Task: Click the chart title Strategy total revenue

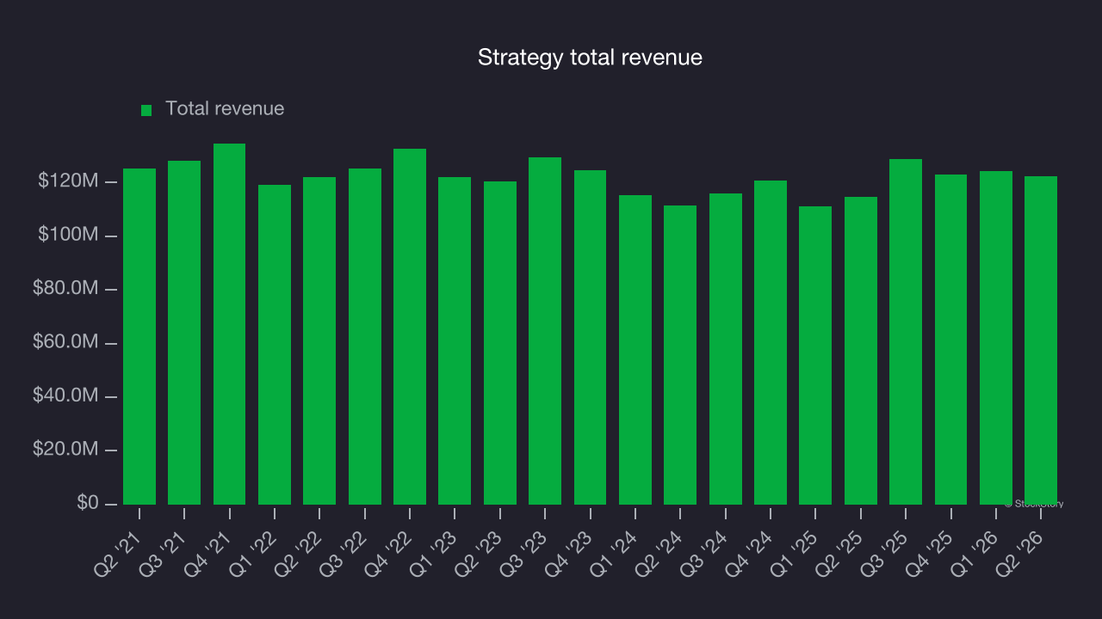Action: [590, 58]
